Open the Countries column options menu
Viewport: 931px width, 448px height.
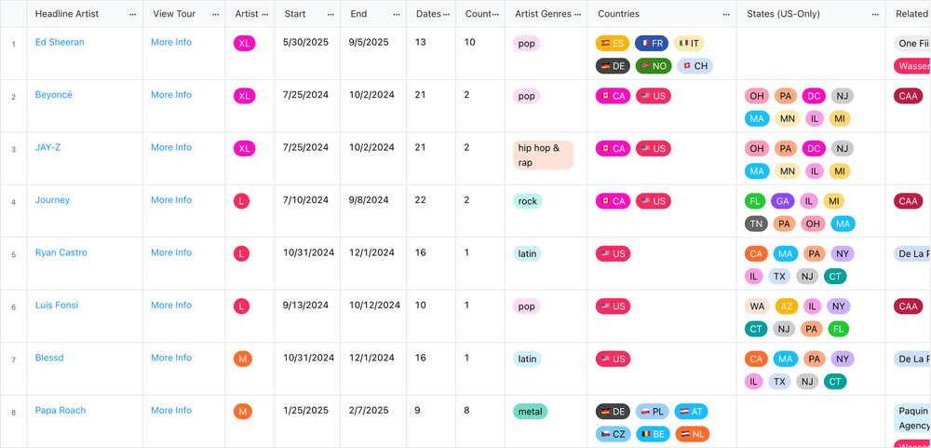tap(726, 14)
